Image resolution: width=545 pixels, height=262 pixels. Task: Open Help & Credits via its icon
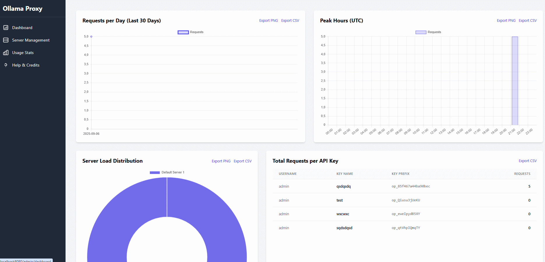[x=6, y=65]
